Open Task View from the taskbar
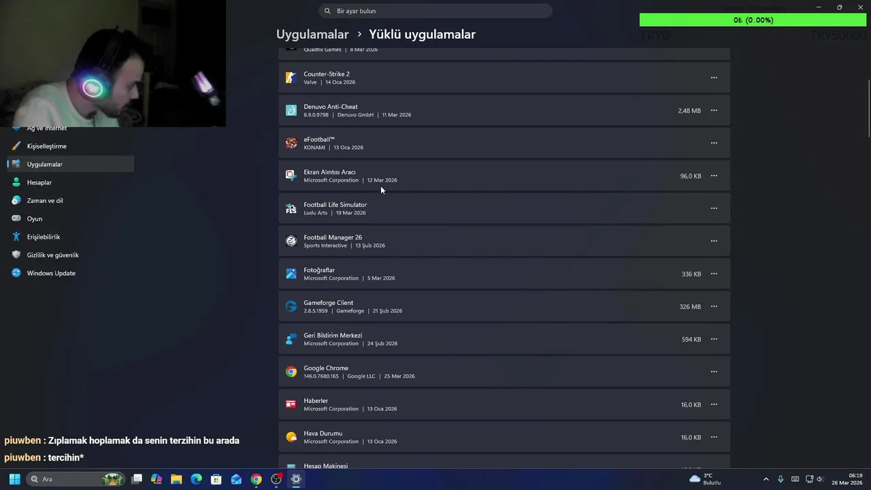The image size is (871, 490). tap(137, 479)
